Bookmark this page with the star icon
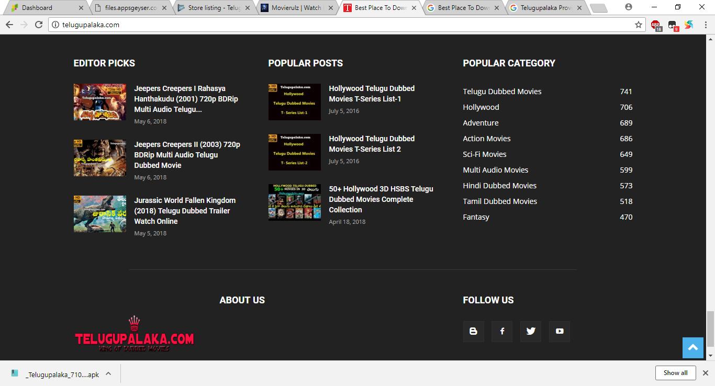The image size is (715, 386). [x=639, y=25]
